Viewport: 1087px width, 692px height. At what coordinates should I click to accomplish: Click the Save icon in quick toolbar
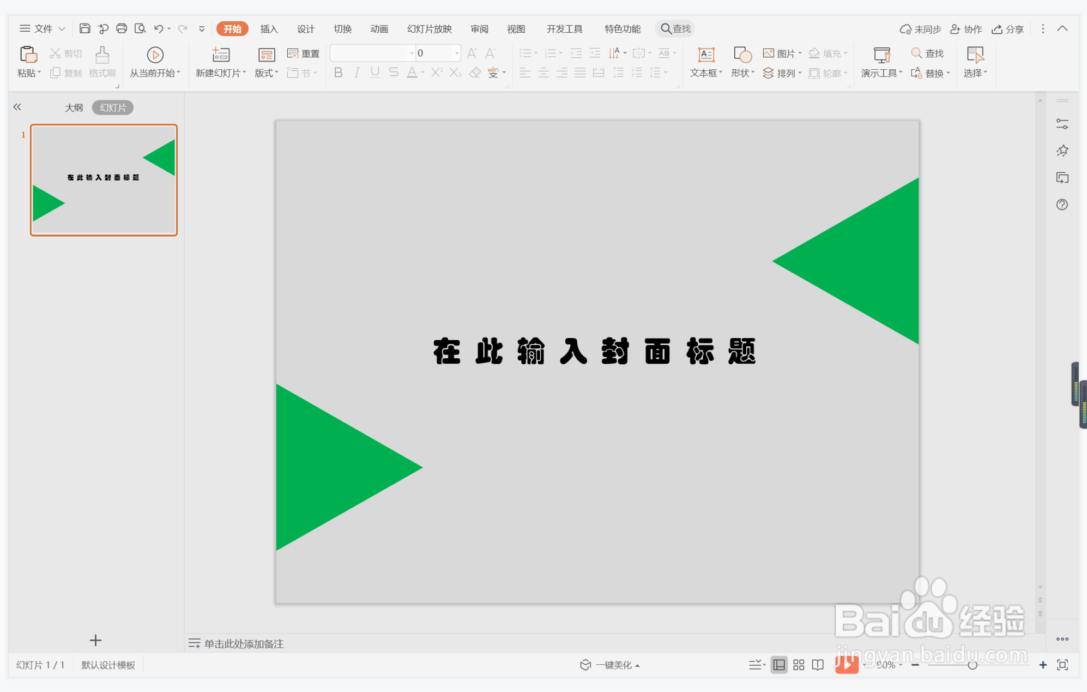pos(84,28)
